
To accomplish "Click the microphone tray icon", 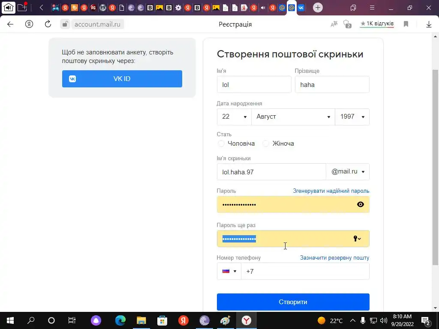I will (x=363, y=320).
